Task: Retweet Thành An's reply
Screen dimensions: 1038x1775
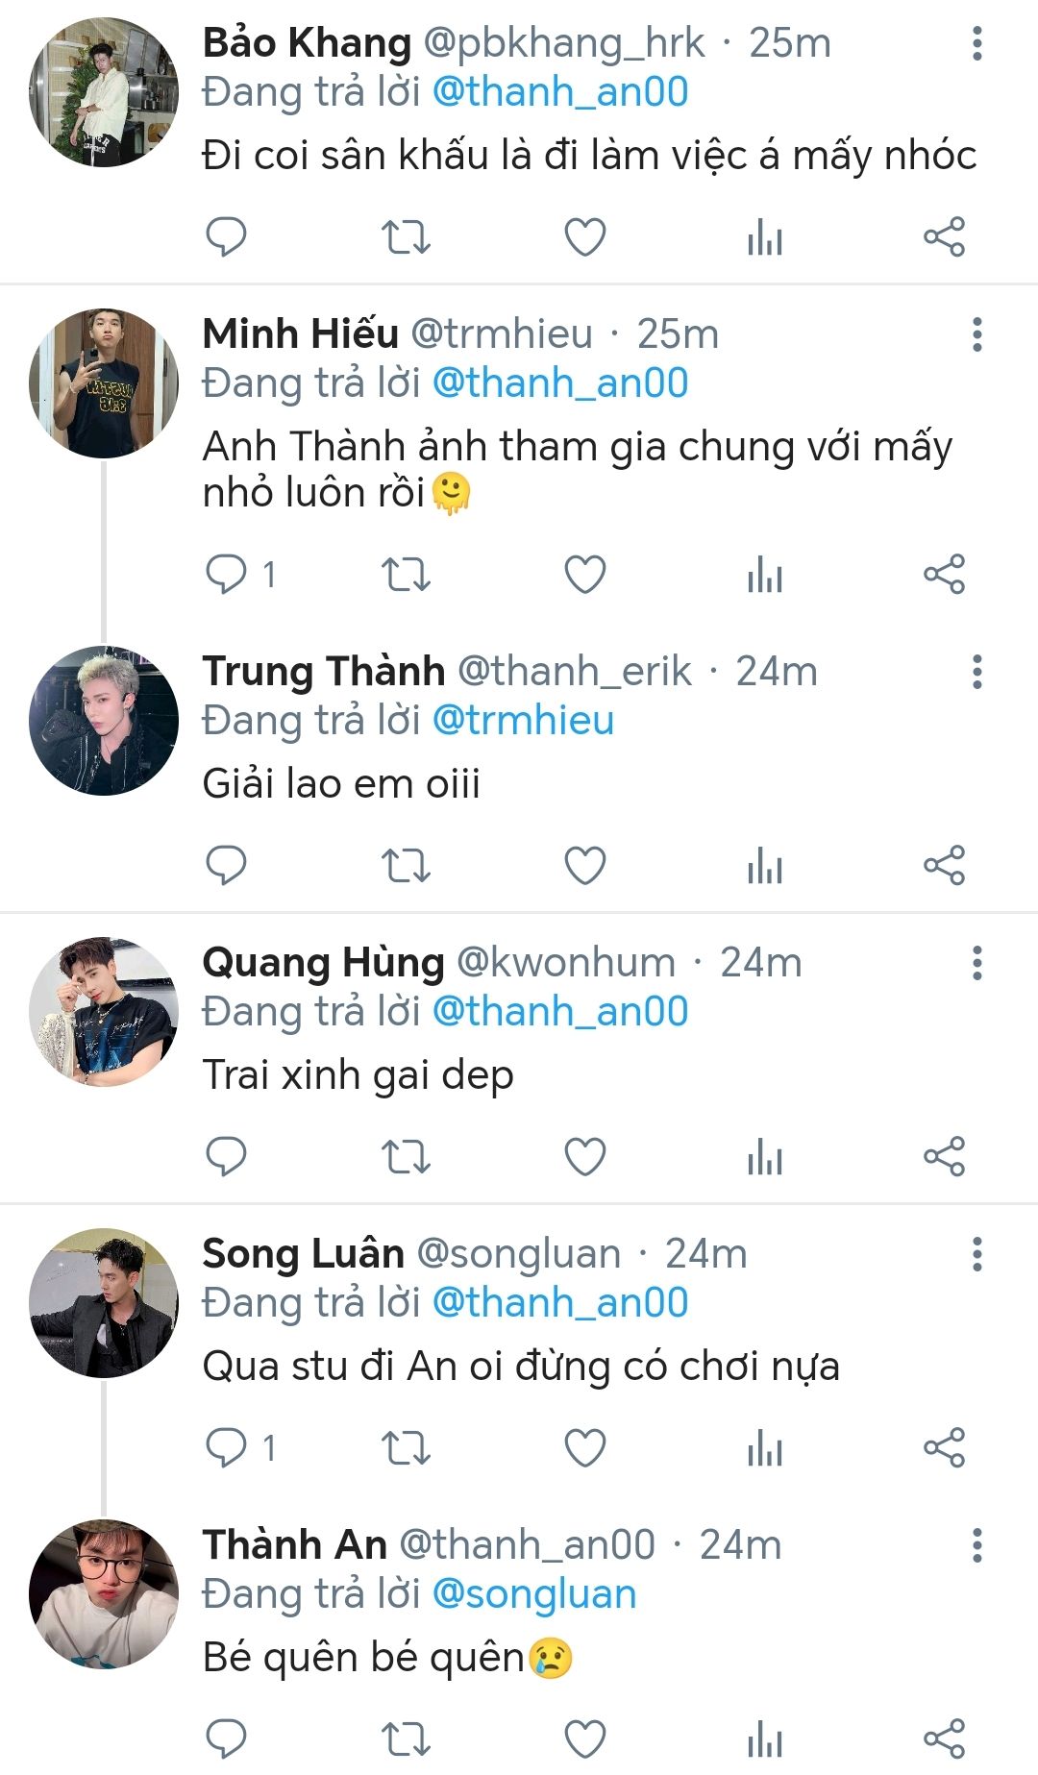Action: 406,1738
